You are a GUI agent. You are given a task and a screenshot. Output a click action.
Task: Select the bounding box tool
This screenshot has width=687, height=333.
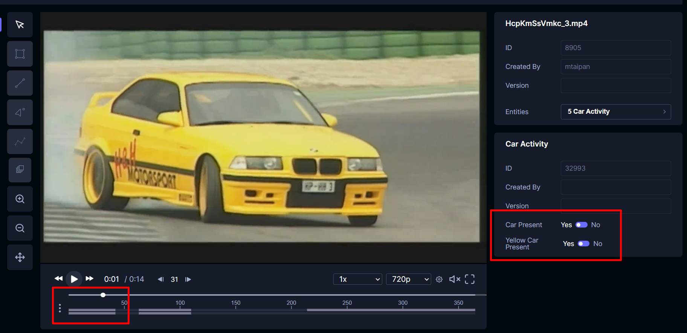click(x=20, y=54)
